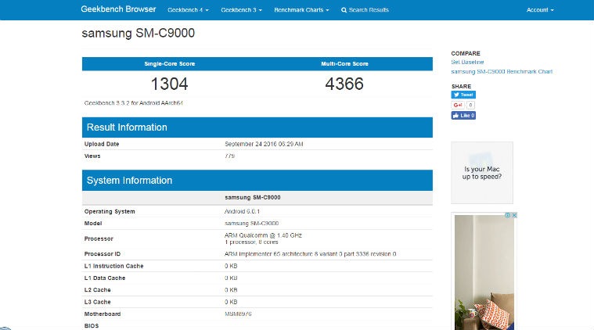The width and height of the screenshot is (594, 330).
Task: Click the Android 6.0.1 operating system value
Action: point(242,211)
